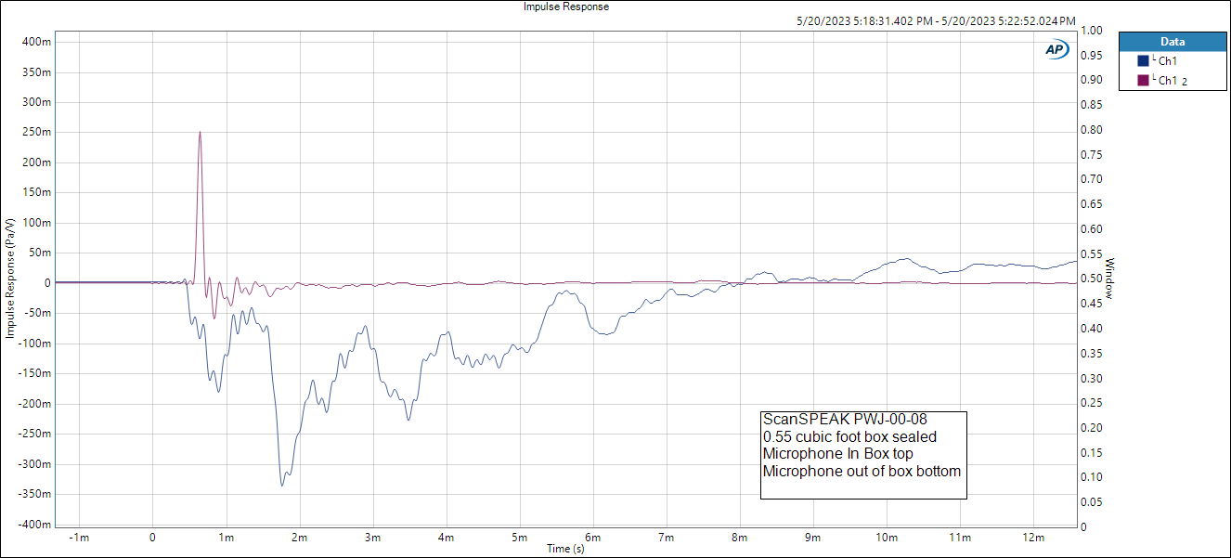
Task: Click the -1m time axis tick label
Action: click(x=79, y=538)
